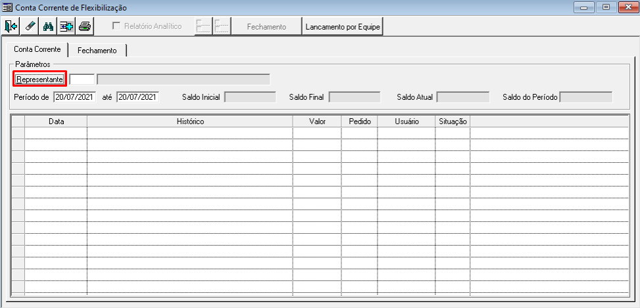This screenshot has height=308, width=640.
Task: Click the Lancamento por Equipe button
Action: tap(343, 26)
